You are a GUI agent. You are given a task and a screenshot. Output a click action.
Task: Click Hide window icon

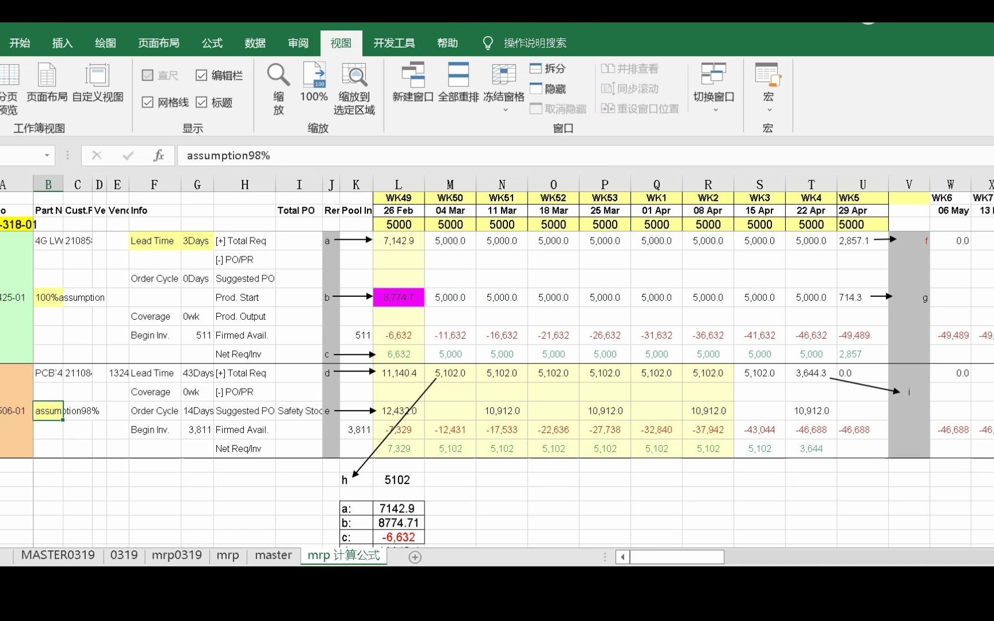536,89
